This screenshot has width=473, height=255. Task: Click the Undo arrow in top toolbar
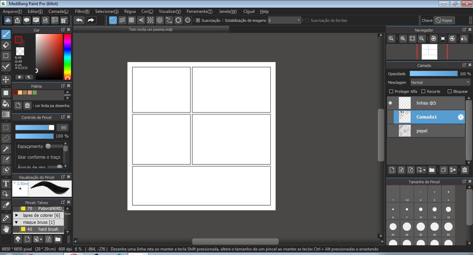click(x=79, y=20)
